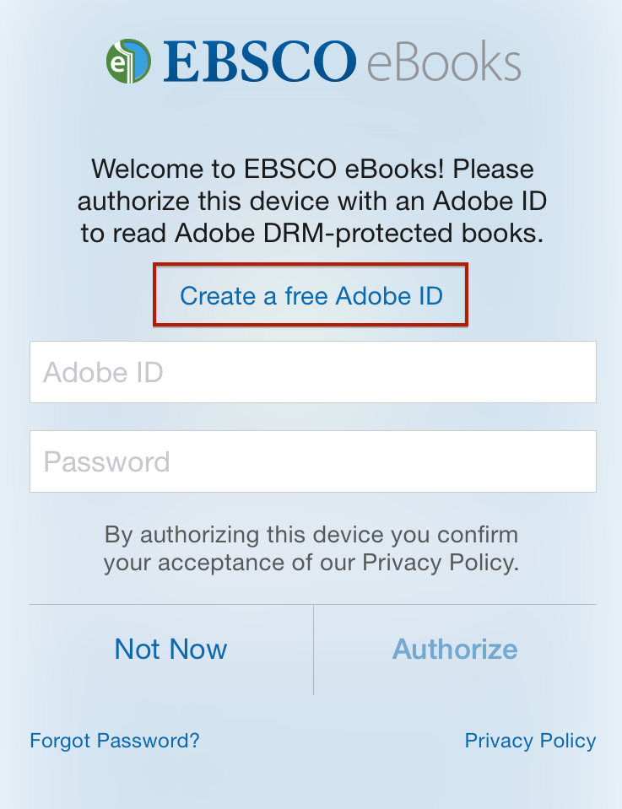Tap the Authorize button
Viewport: 622px width, 809px height.
click(455, 649)
